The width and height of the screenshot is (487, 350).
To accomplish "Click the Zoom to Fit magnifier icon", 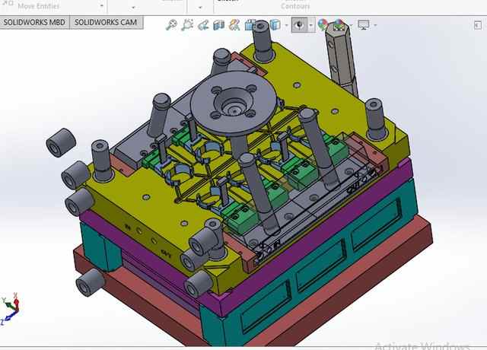I will [172, 25].
